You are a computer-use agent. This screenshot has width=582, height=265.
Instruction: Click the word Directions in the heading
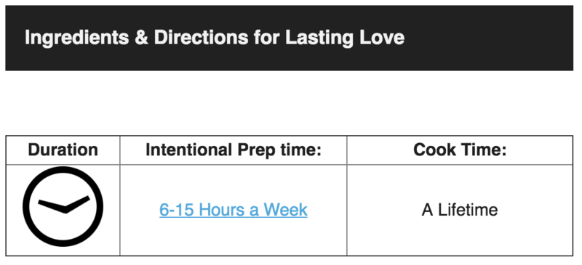[202, 38]
